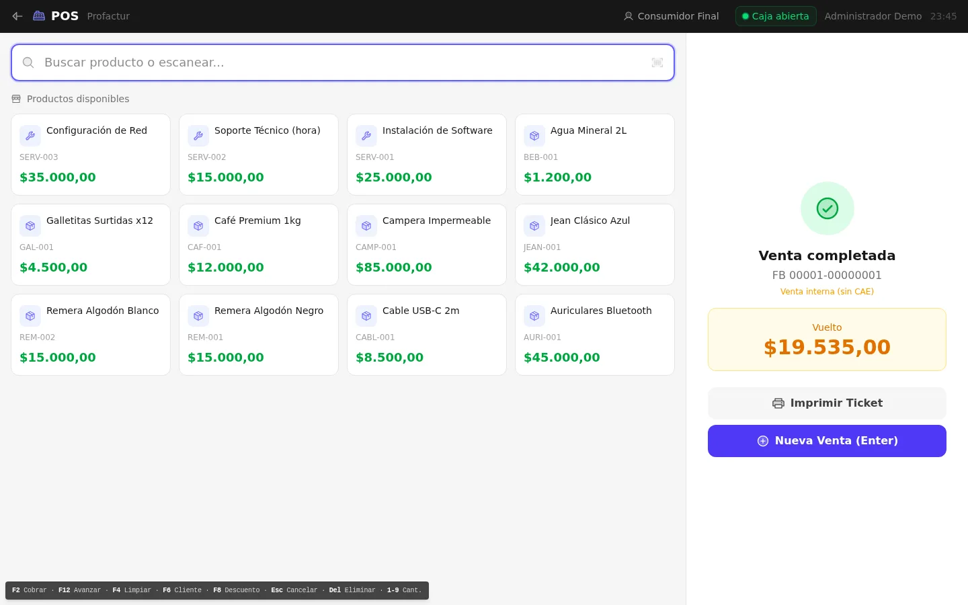Click the box icon on Campera Impermeable

click(x=366, y=226)
